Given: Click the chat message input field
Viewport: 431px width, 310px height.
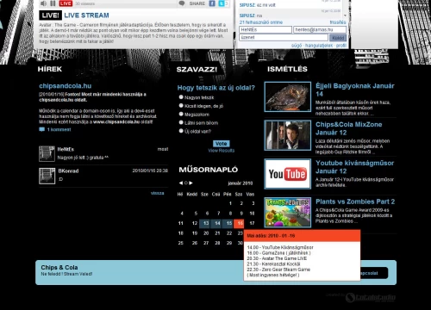Looking at the screenshot, I should click(284, 37).
